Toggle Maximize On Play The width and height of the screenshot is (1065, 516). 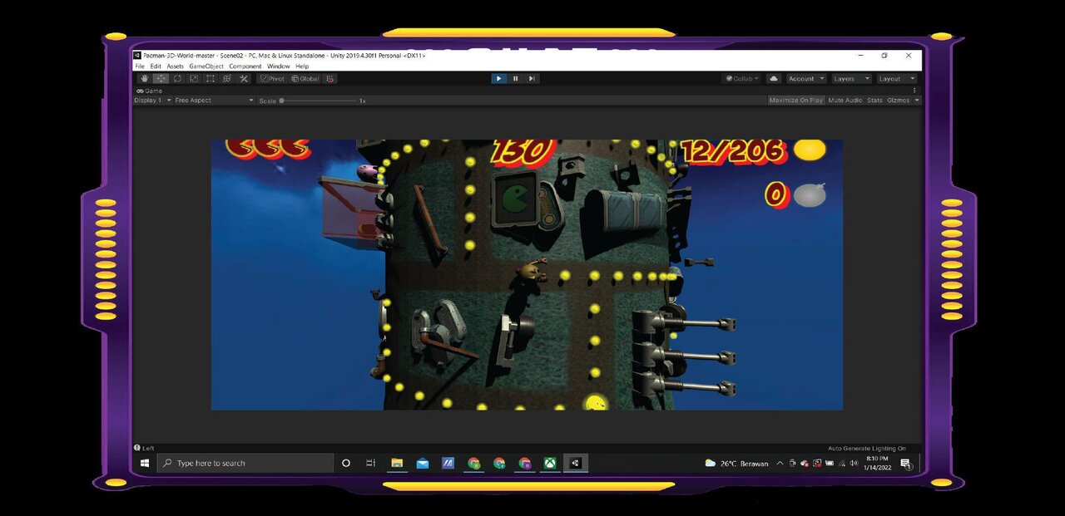795,101
